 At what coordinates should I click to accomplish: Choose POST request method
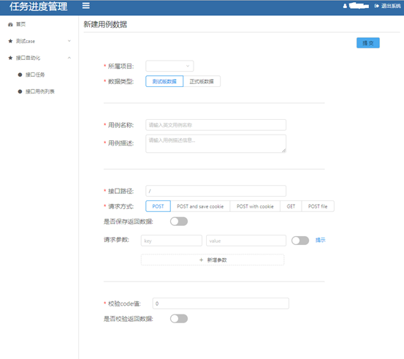(158, 206)
